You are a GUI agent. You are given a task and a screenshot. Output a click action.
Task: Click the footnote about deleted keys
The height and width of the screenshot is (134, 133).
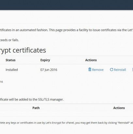click(66, 123)
